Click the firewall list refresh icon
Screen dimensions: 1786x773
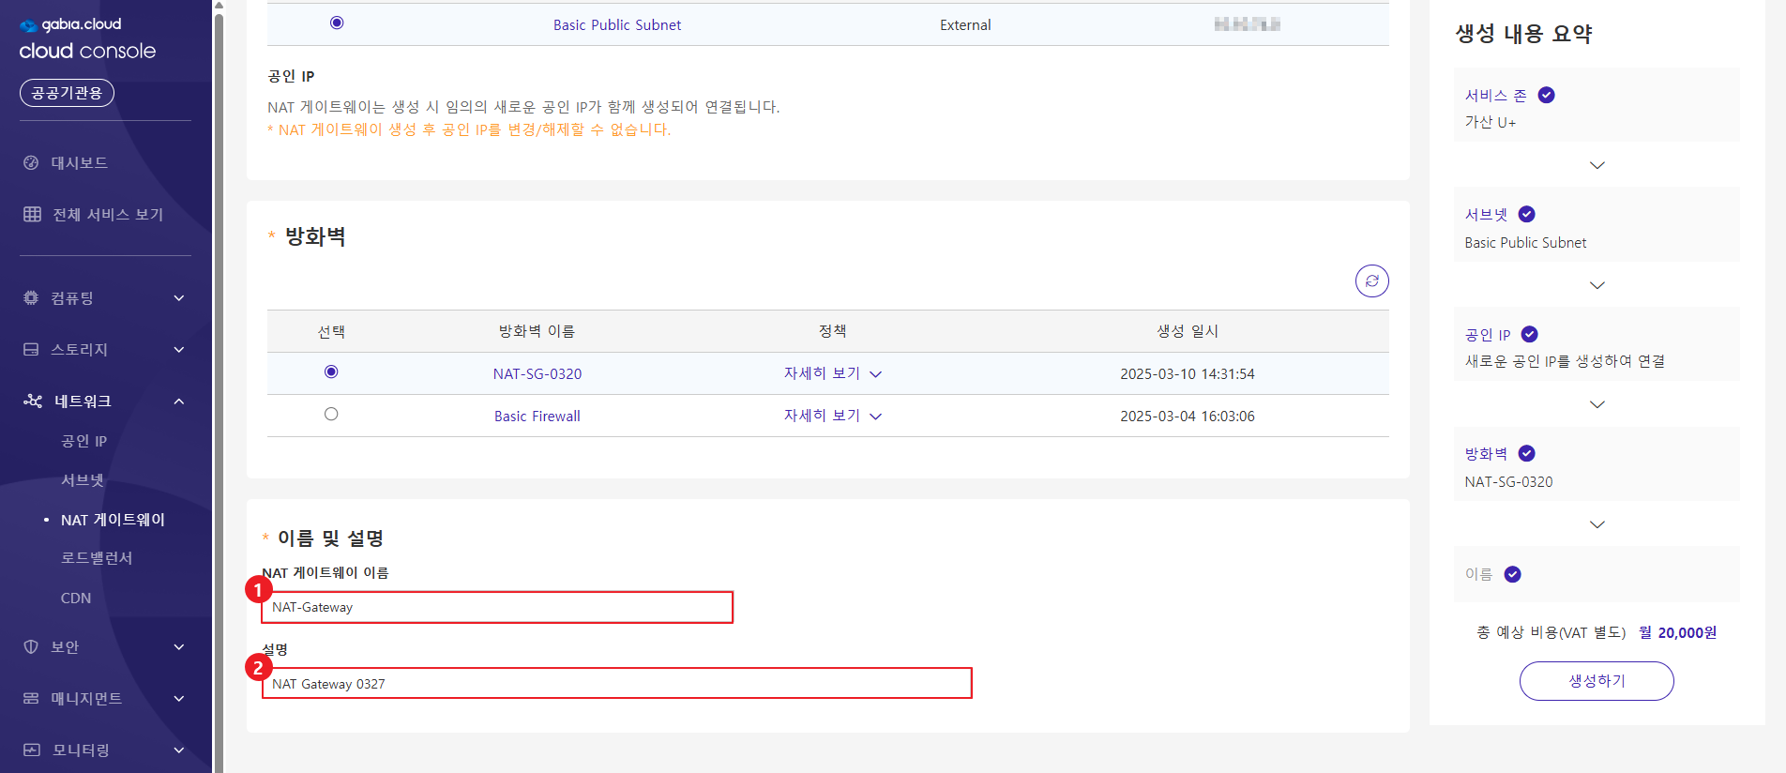click(x=1371, y=280)
